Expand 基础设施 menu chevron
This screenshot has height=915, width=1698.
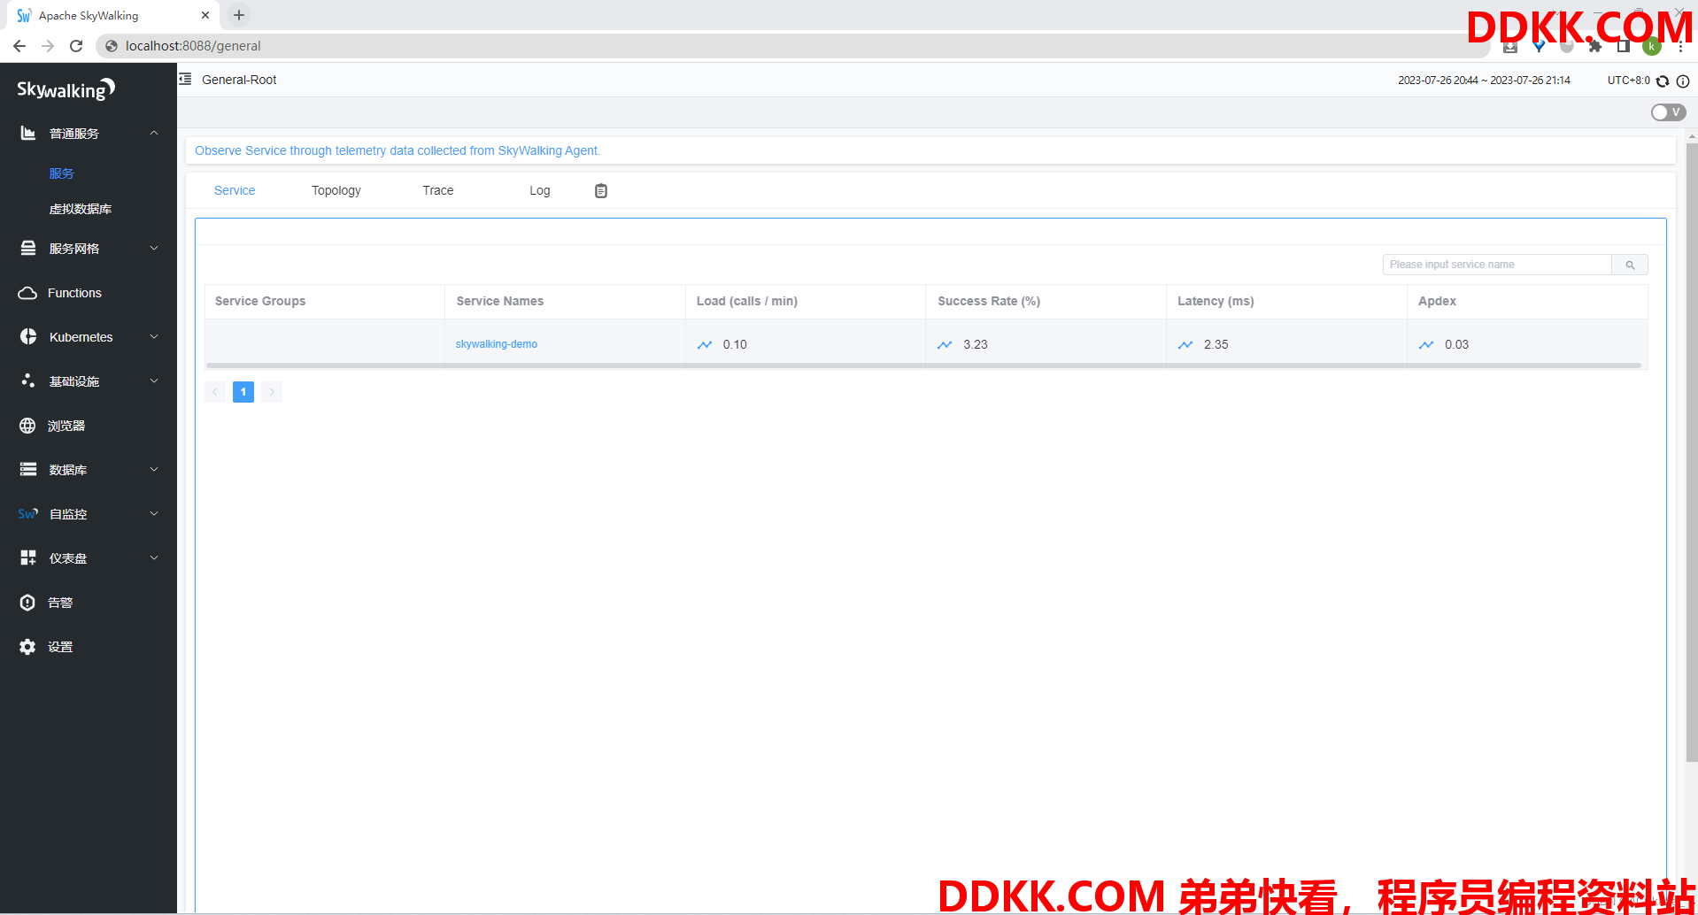pos(154,381)
